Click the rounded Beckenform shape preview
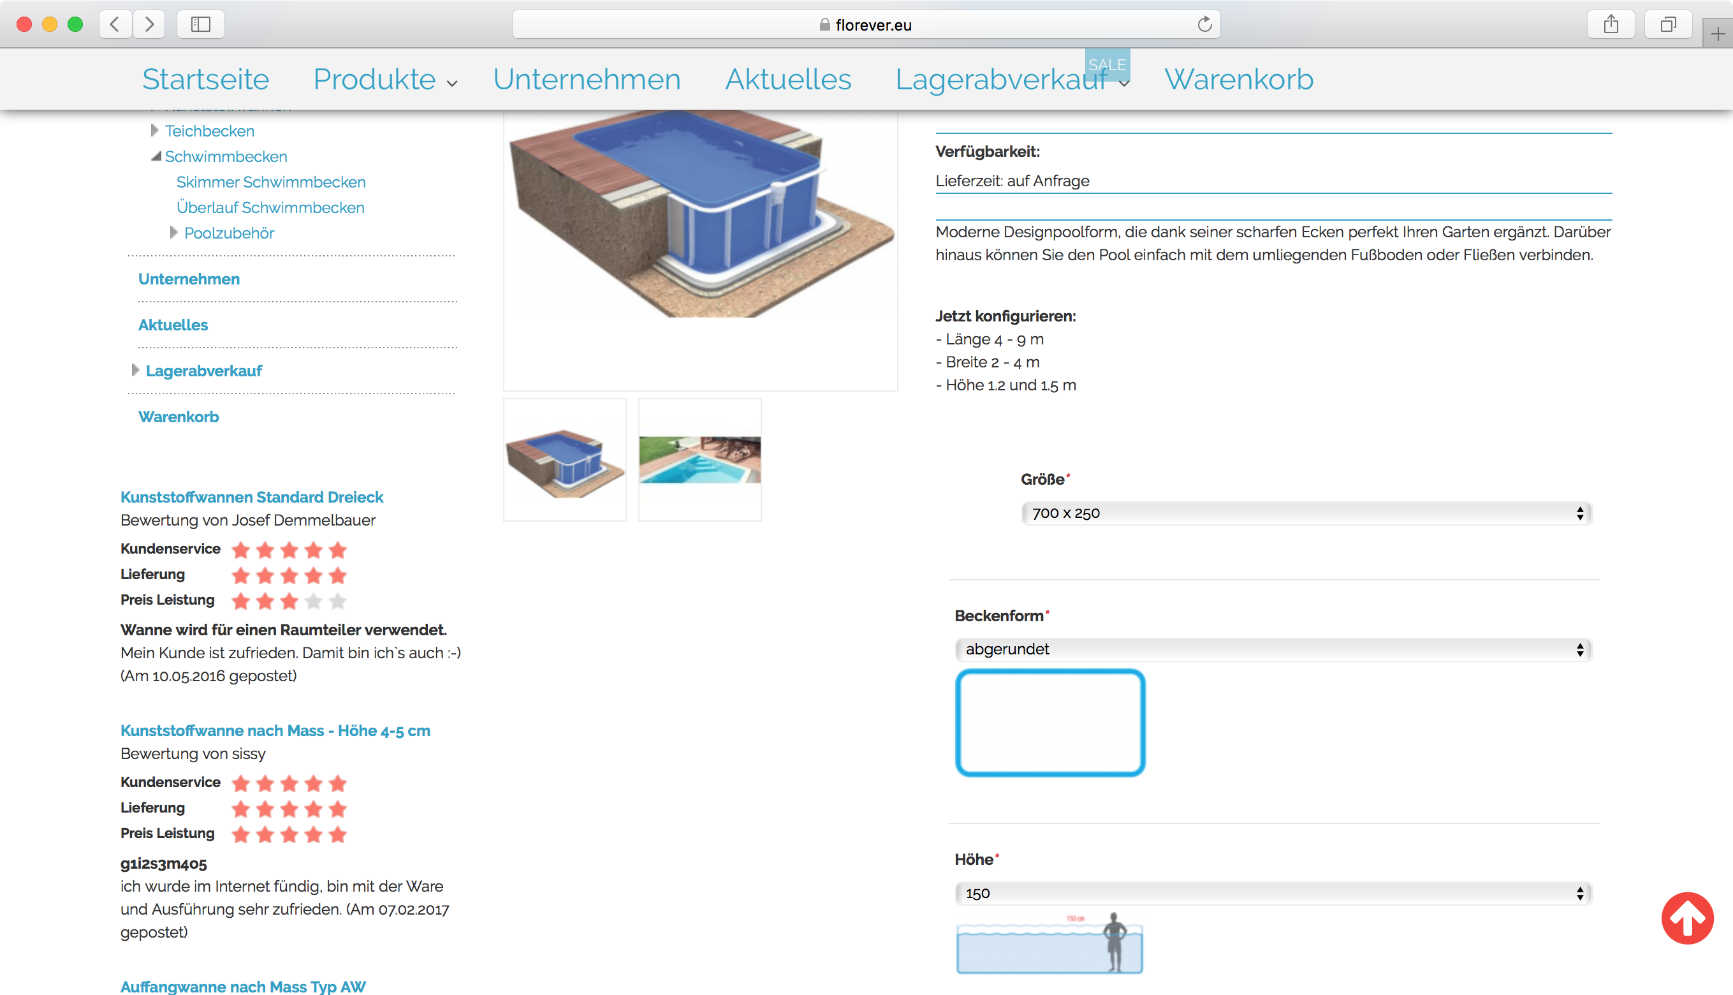This screenshot has height=995, width=1733. [x=1050, y=722]
